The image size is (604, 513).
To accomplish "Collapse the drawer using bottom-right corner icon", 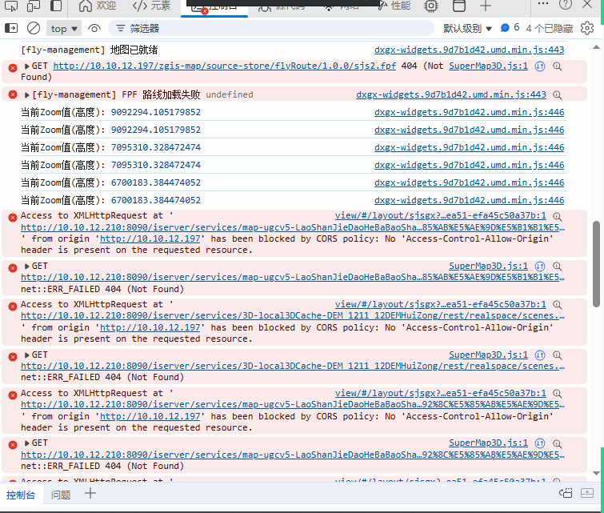I will pos(588,493).
